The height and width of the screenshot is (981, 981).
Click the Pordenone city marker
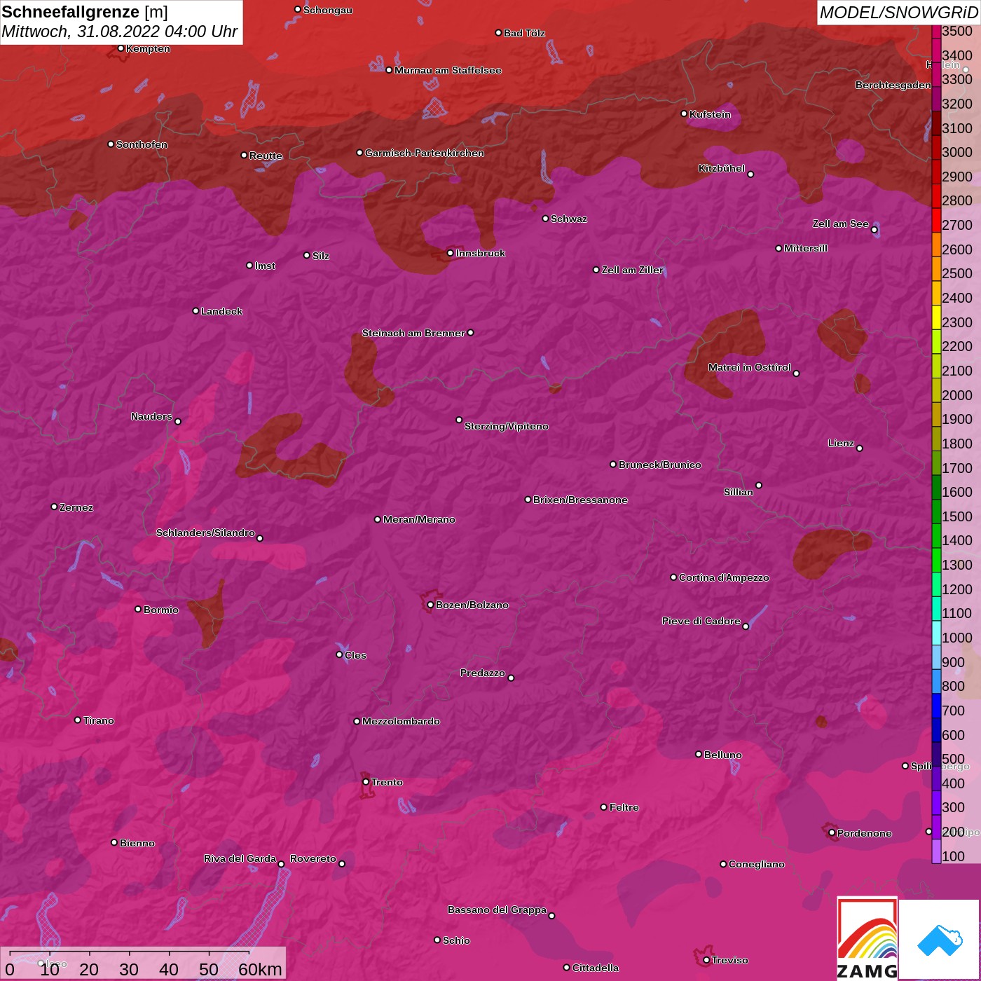832,832
